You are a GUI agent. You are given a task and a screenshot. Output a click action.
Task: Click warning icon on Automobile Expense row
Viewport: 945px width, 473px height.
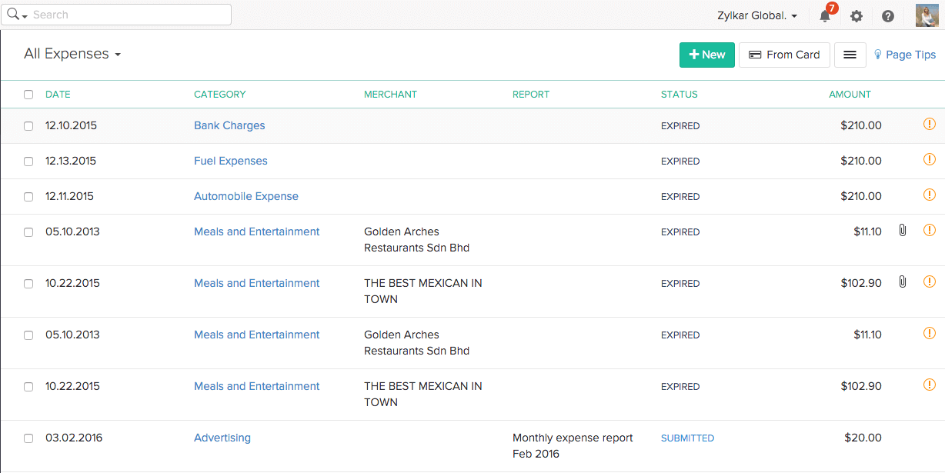click(929, 195)
